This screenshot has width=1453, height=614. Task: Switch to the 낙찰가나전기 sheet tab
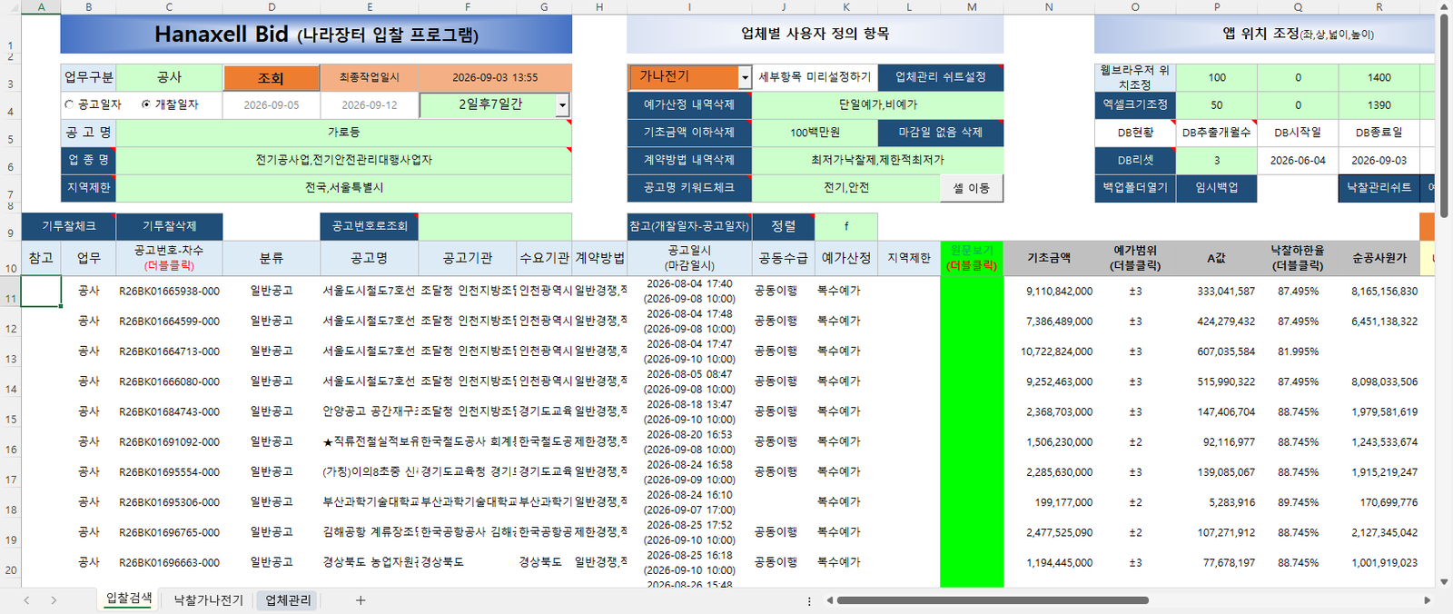coord(209,600)
